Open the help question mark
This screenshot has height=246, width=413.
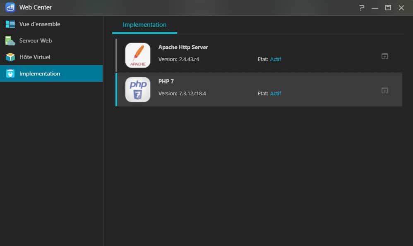pos(362,7)
